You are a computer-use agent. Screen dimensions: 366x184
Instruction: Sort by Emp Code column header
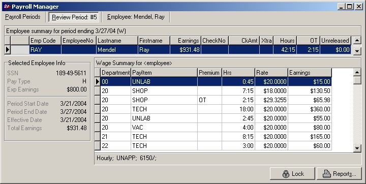(x=45, y=40)
